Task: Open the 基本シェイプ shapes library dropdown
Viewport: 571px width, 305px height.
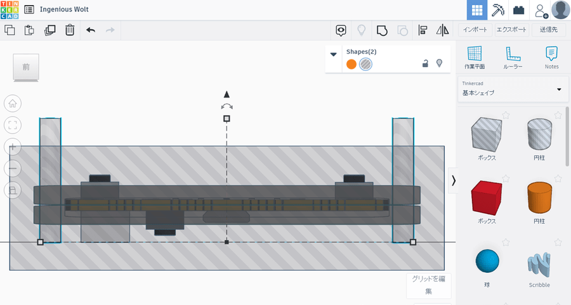Action: point(513,89)
